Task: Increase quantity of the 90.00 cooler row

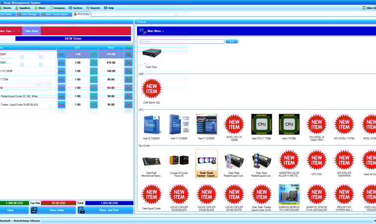Action: click(x=94, y=96)
